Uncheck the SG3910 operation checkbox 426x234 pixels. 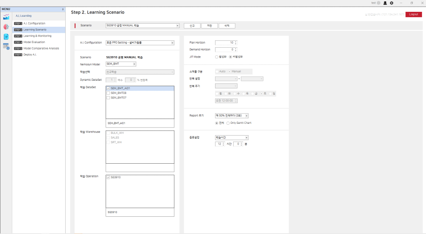tap(108, 177)
